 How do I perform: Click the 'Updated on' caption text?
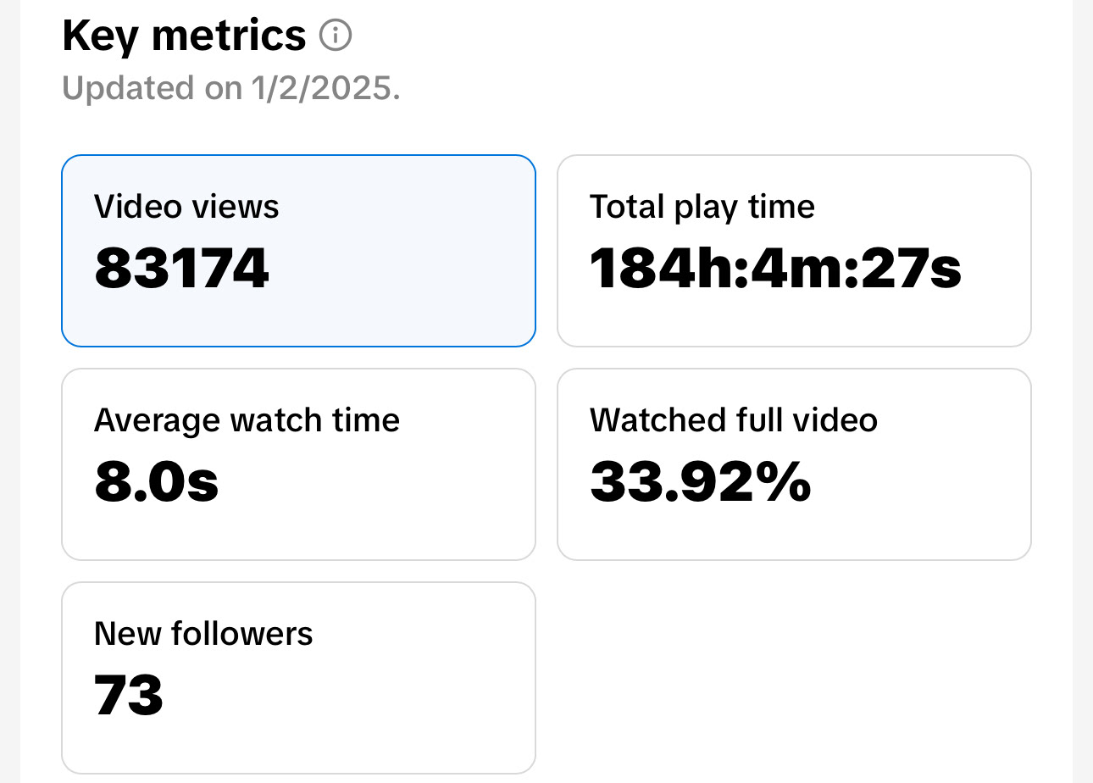click(153, 88)
